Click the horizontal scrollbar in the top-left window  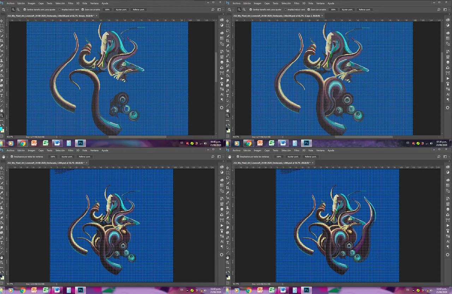(x=138, y=137)
